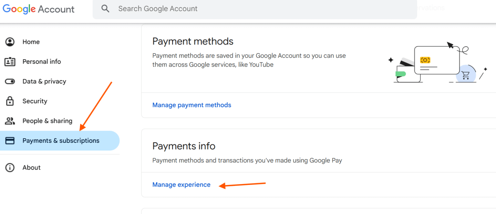Open People & sharing settings
The height and width of the screenshot is (214, 496).
point(47,121)
